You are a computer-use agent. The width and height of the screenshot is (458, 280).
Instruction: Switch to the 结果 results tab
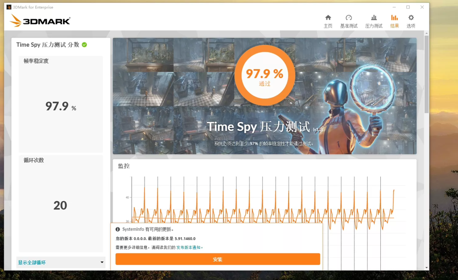pos(395,21)
